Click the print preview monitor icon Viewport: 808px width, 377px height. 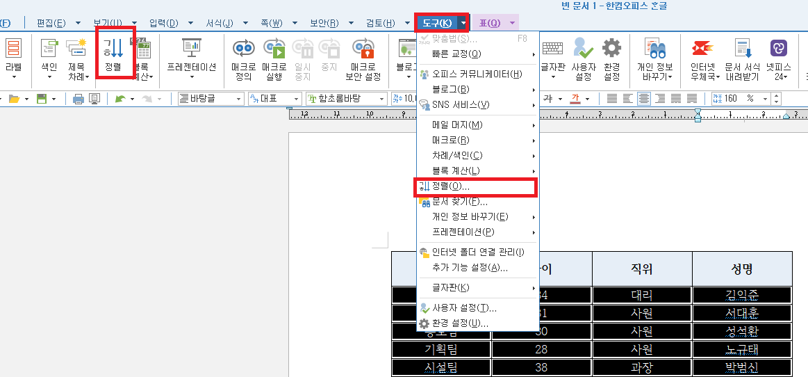(x=94, y=99)
